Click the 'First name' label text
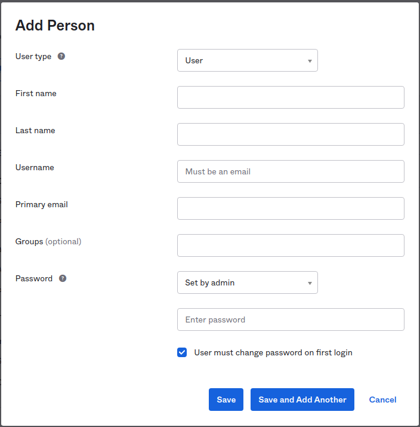 36,93
